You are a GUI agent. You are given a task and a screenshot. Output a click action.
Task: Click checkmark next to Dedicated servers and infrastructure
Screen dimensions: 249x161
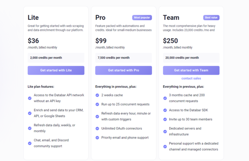[x=165, y=131]
